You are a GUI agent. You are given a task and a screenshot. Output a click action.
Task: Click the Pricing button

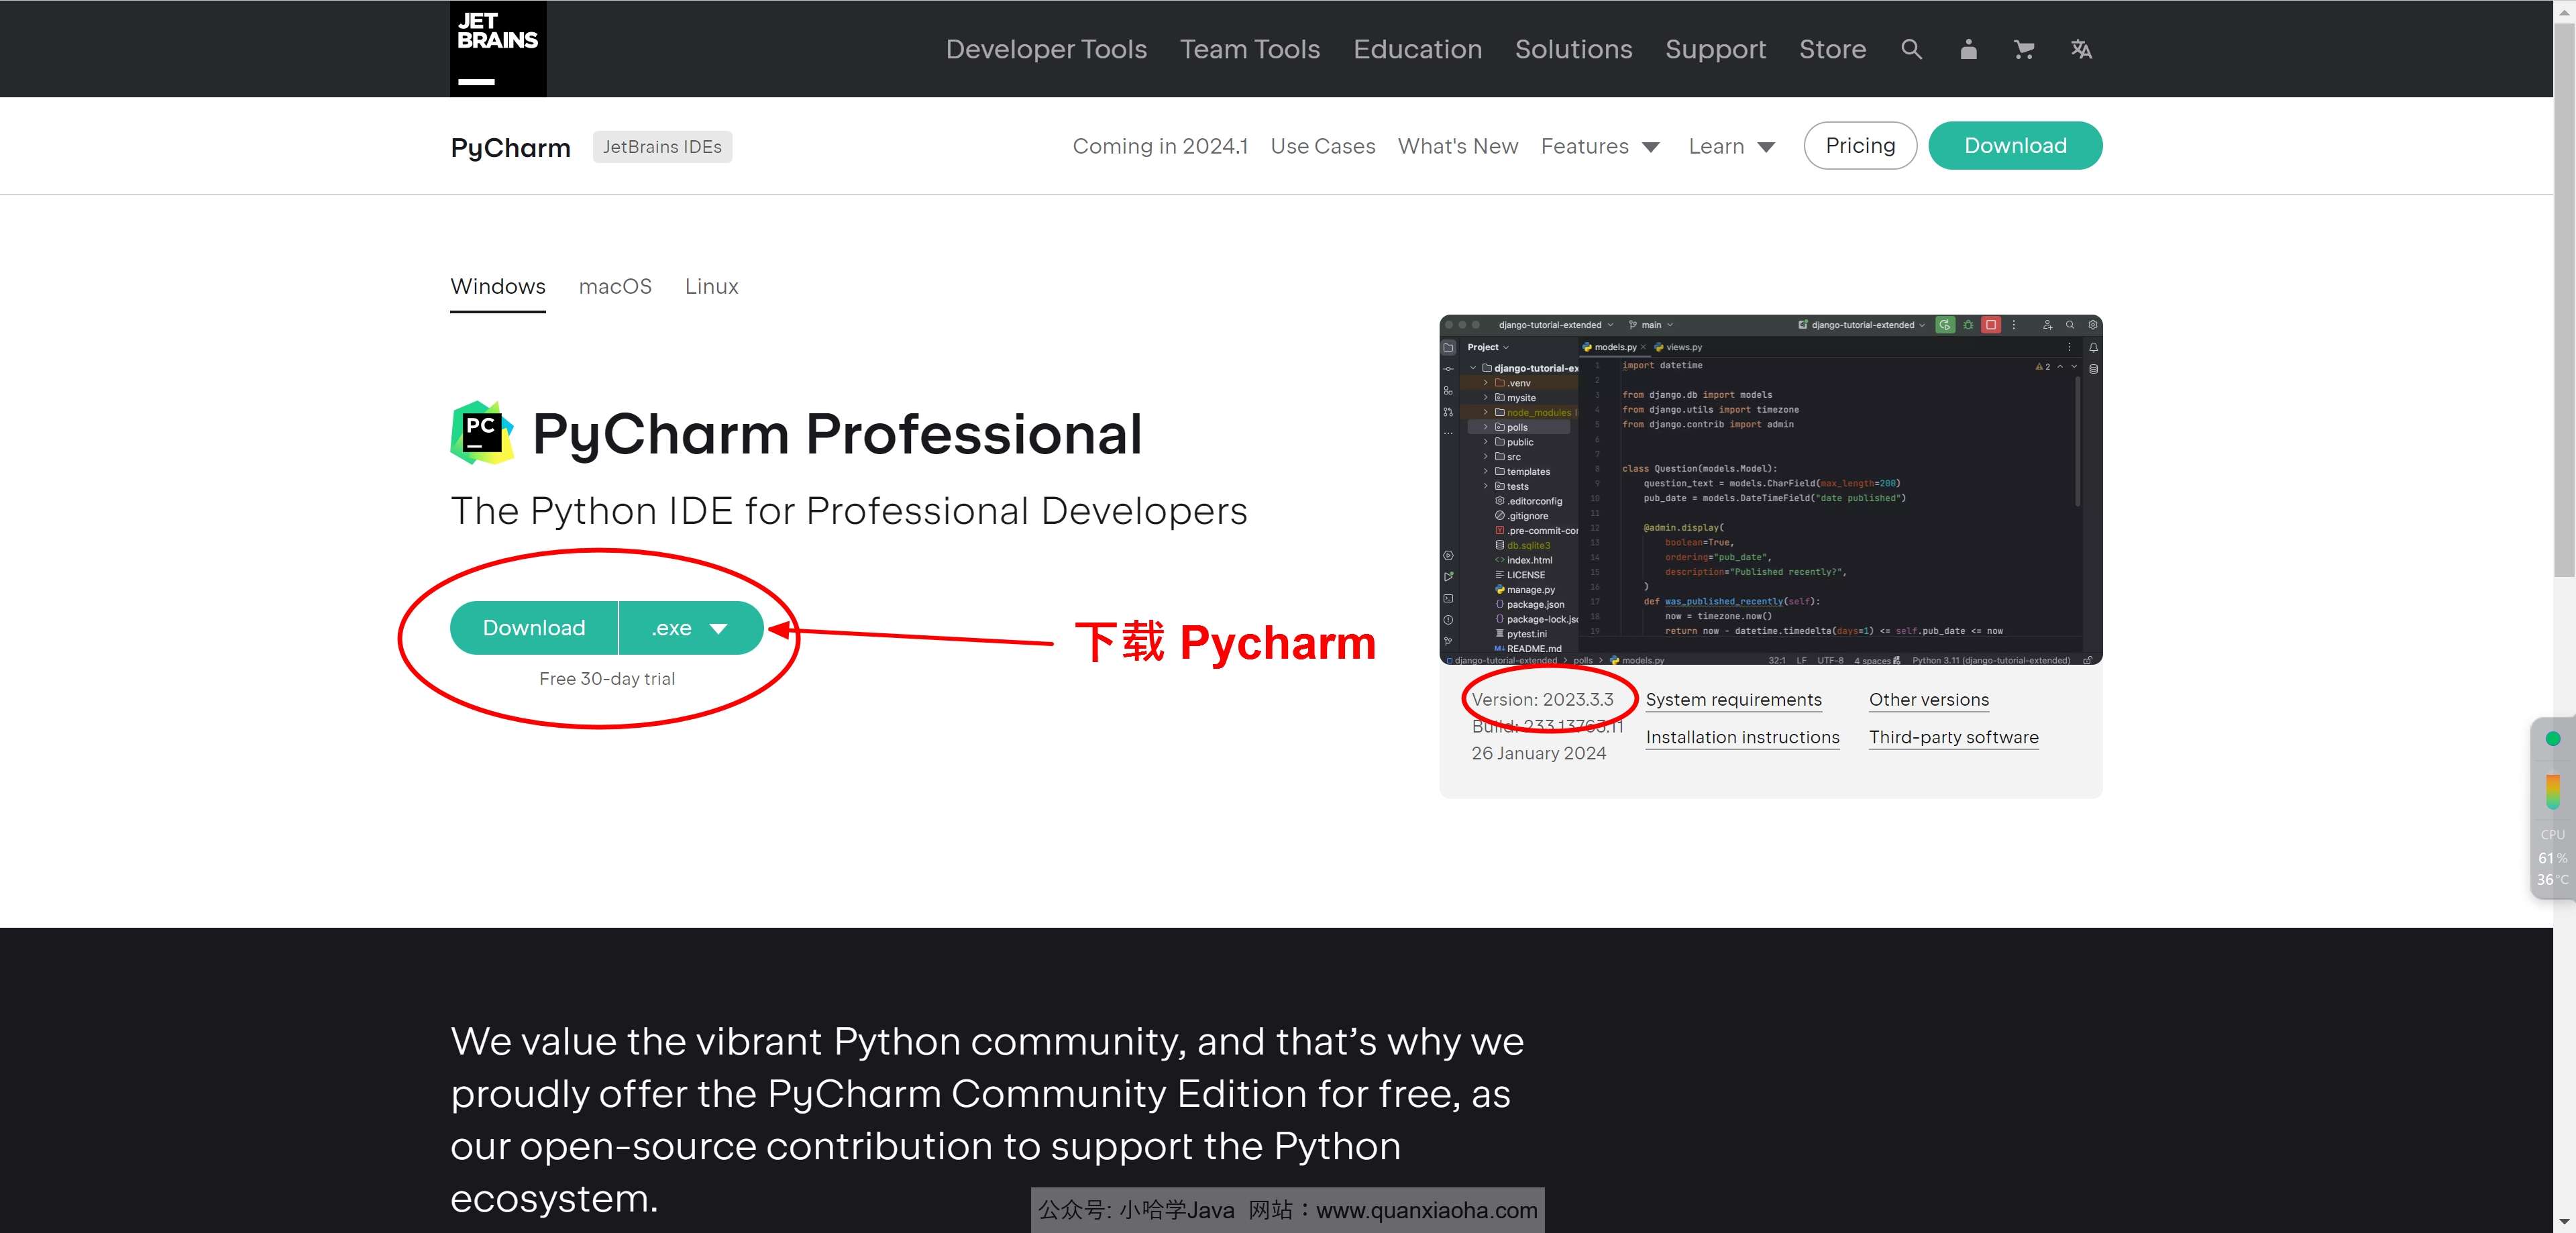point(1860,146)
